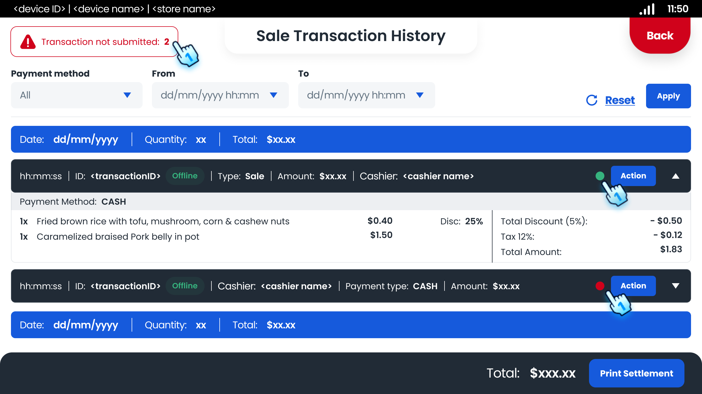
Task: Select the blue date summary header row
Action: coord(351,139)
